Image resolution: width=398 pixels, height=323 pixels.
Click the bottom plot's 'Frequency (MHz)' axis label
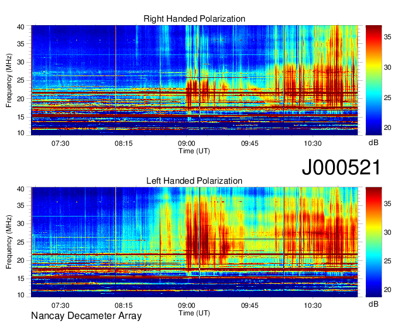tap(9, 242)
